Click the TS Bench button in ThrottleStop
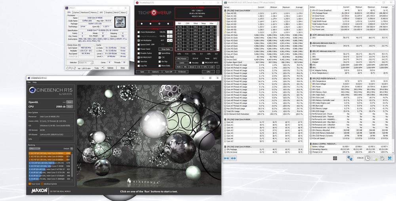This screenshot has width=396, height=201. click(x=182, y=72)
